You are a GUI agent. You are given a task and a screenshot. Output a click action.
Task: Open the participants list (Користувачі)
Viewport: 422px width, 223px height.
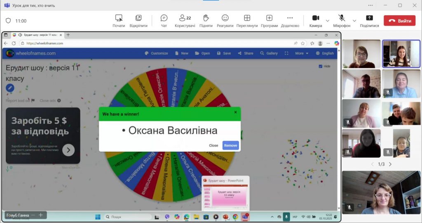[x=185, y=18]
